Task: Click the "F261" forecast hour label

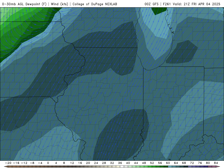Action: click(x=167, y=4)
